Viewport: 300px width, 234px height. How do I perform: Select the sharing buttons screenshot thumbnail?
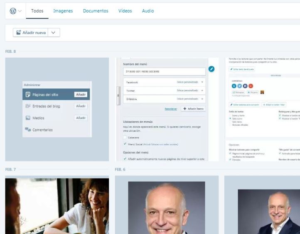[x=262, y=109]
